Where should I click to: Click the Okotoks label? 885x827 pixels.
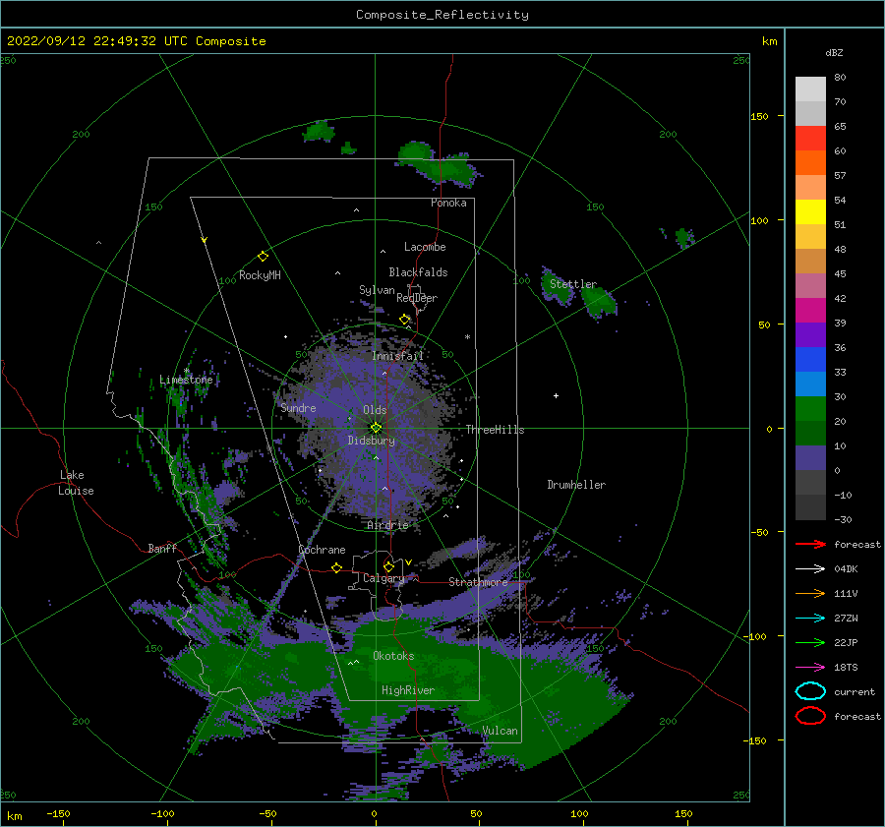coord(393,656)
